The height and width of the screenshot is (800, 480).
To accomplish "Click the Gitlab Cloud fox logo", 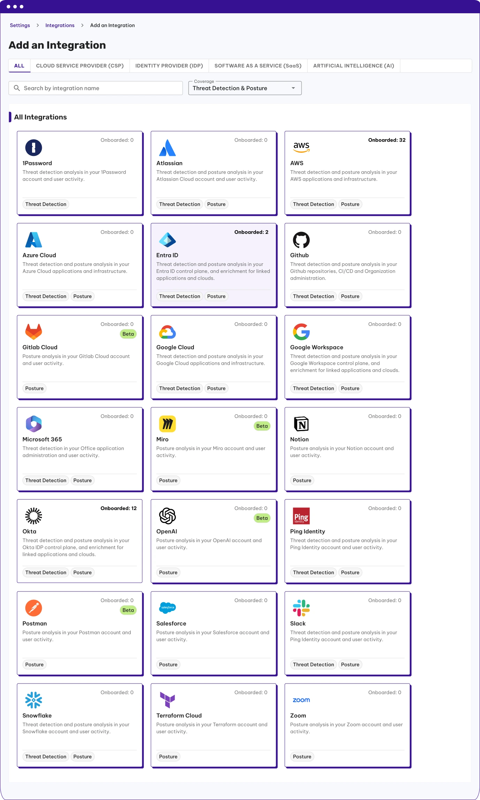I will pyautogui.click(x=33, y=332).
